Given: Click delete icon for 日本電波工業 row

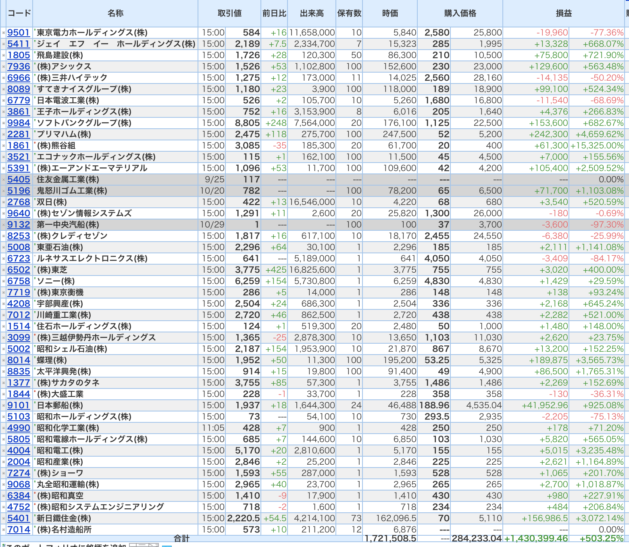Looking at the screenshot, I should click(4, 100).
